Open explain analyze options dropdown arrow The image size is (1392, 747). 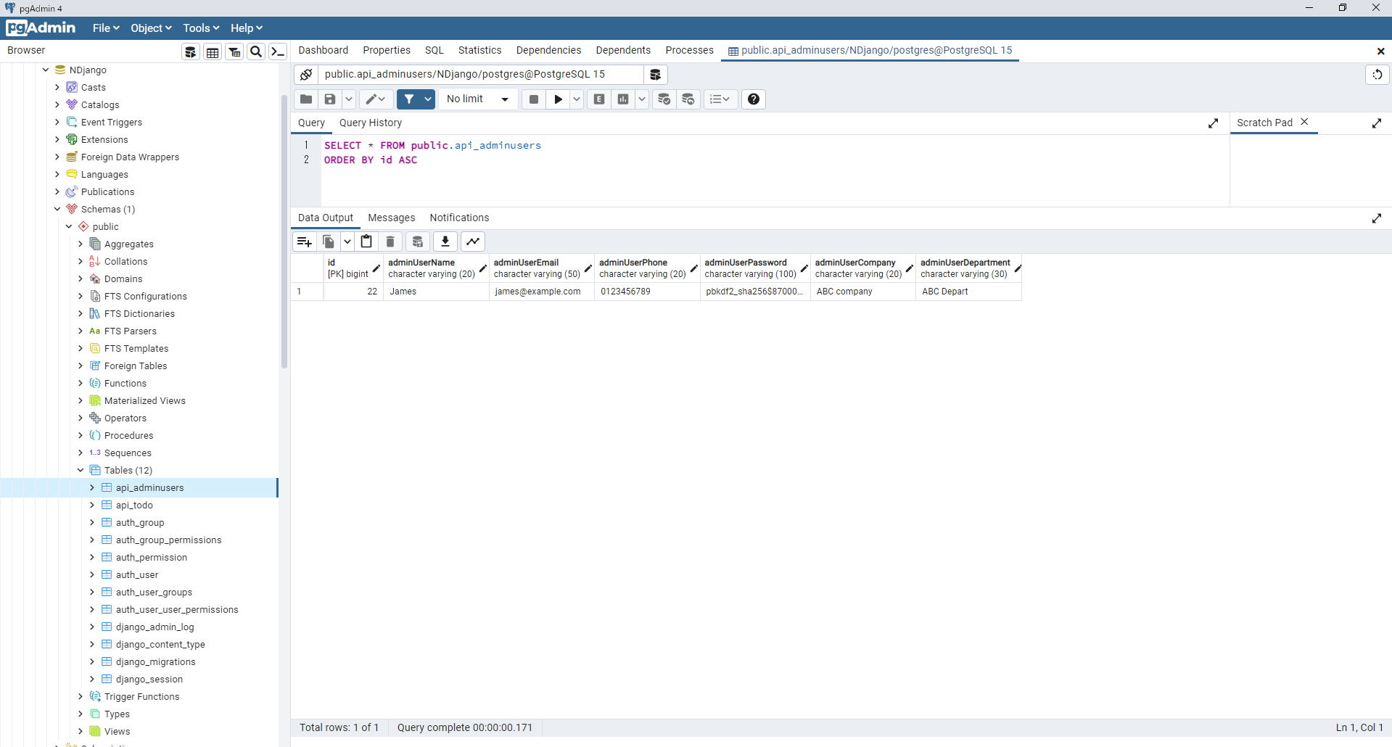click(642, 99)
